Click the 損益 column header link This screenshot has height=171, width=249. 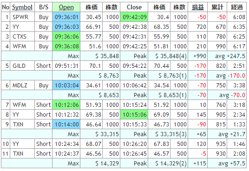198,7
